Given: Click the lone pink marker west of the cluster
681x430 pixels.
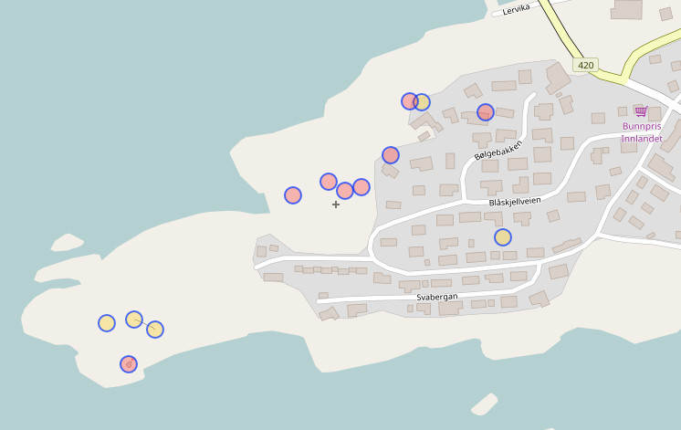Looking at the screenshot, I should (293, 195).
